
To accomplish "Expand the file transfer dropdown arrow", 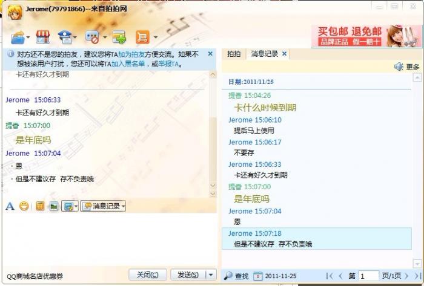I will tap(28, 37).
